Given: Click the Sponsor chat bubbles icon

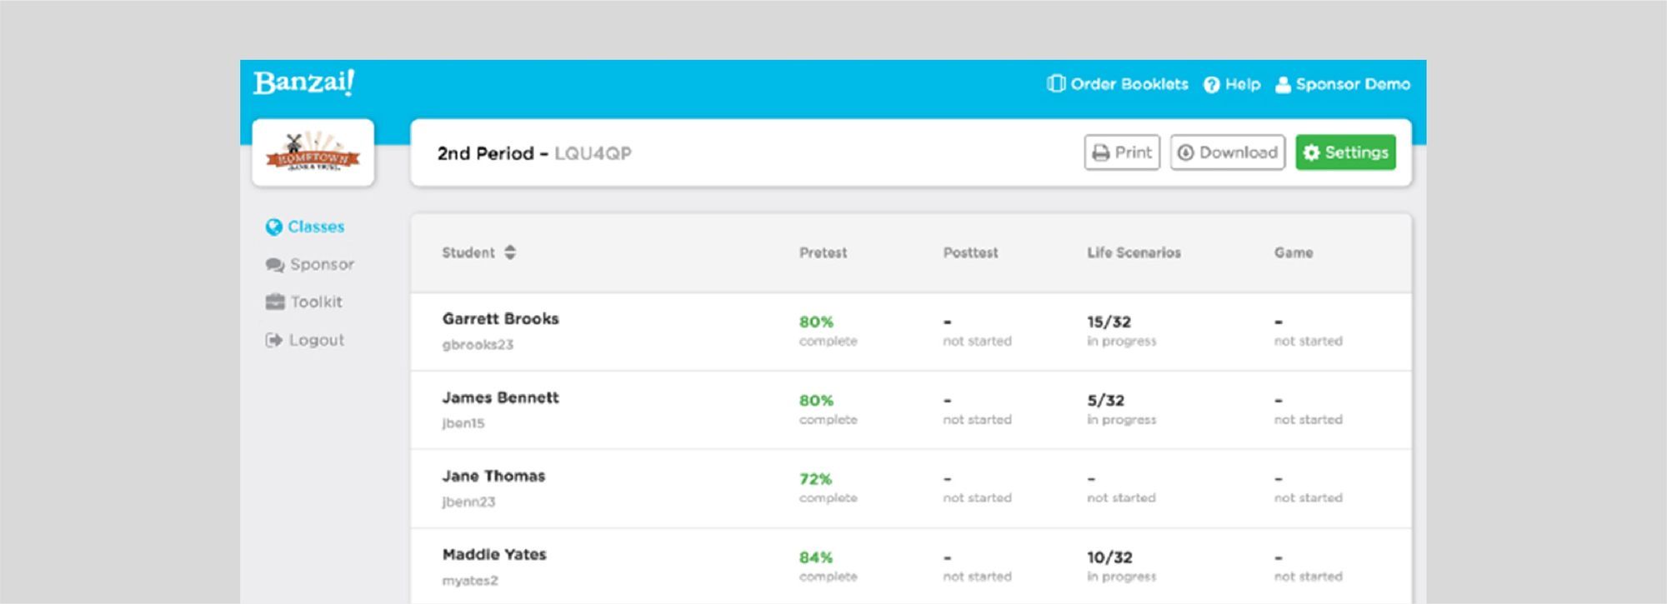Looking at the screenshot, I should [274, 265].
